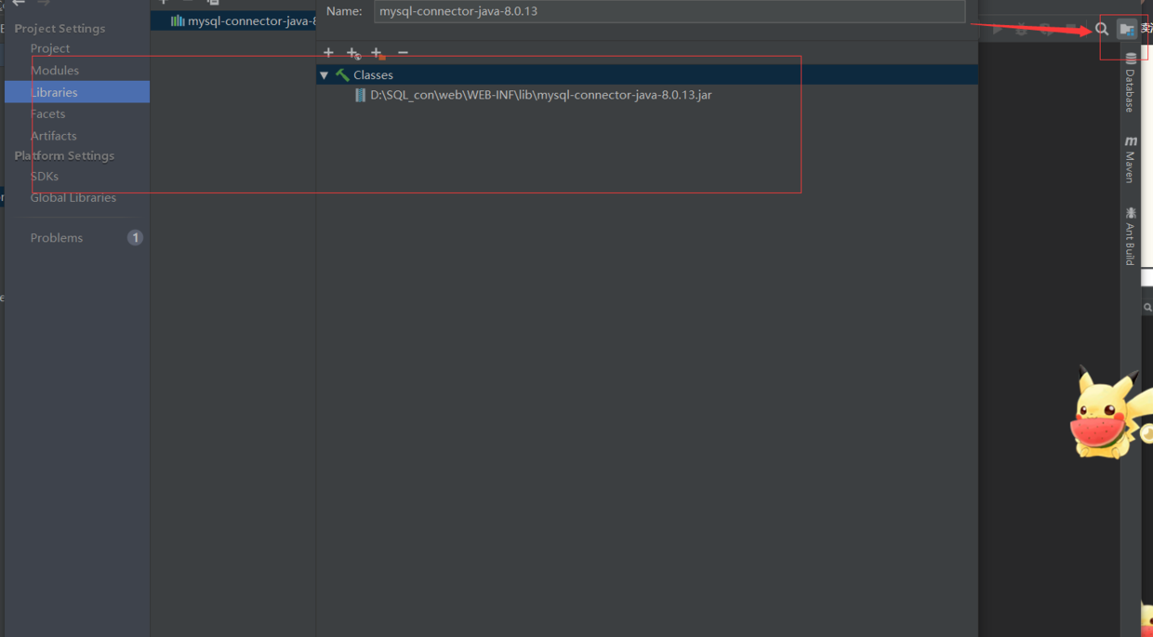Open Project Structure toolbar icon
Screen dimensions: 1153x637
tap(1126, 29)
